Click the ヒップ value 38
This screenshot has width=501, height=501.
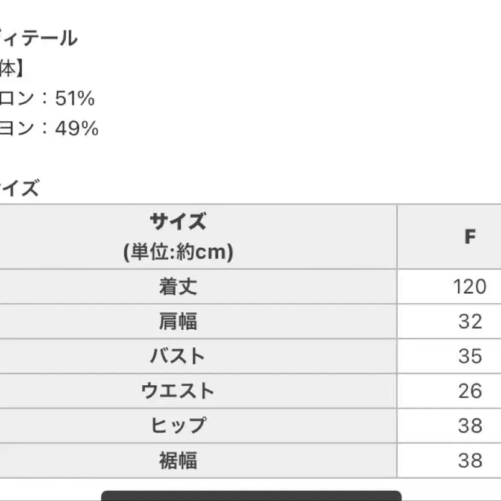click(470, 426)
